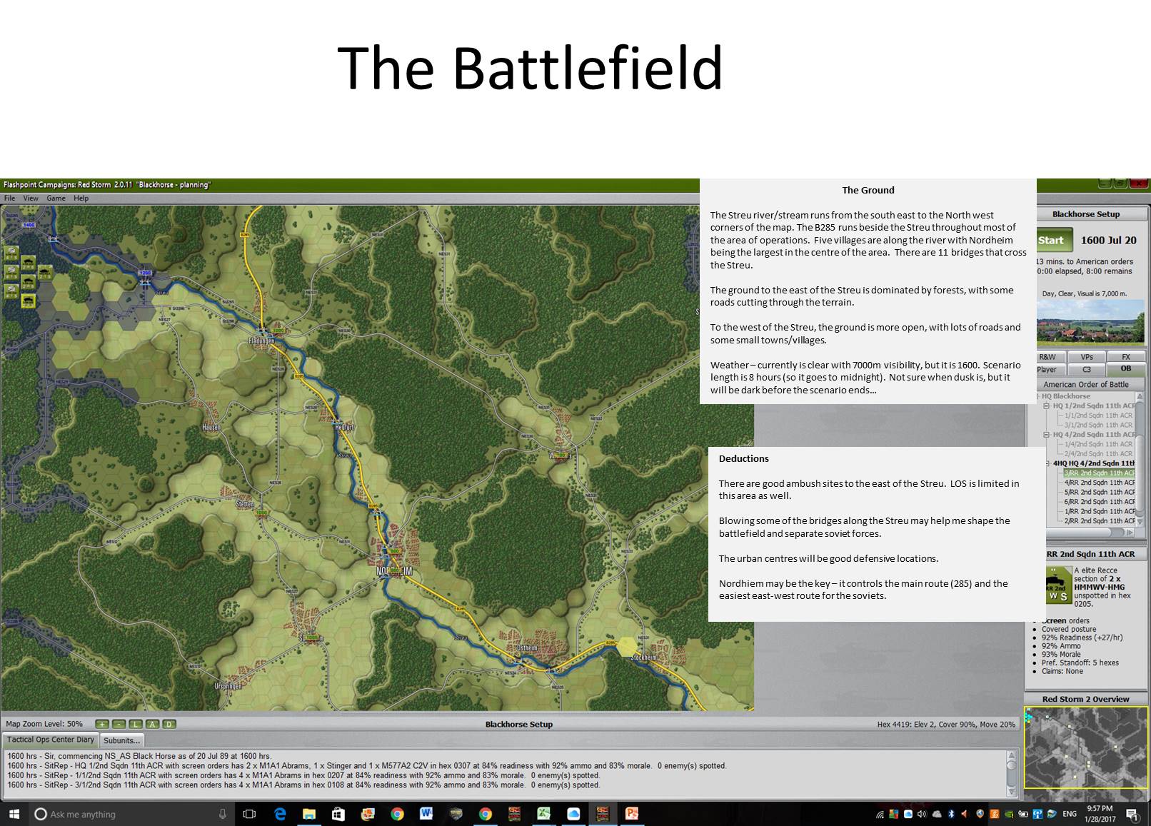Open the Windows Start menu

pyautogui.click(x=14, y=814)
